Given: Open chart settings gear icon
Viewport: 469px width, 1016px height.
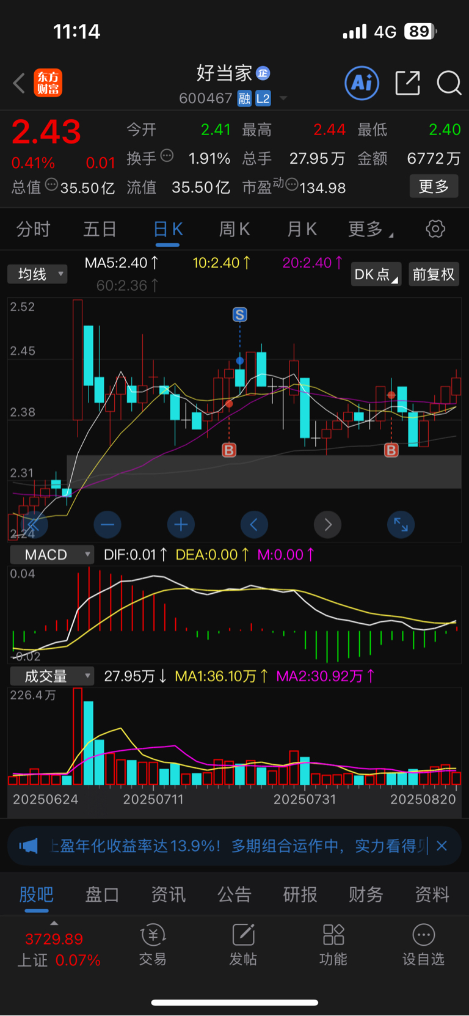Looking at the screenshot, I should click(x=435, y=229).
